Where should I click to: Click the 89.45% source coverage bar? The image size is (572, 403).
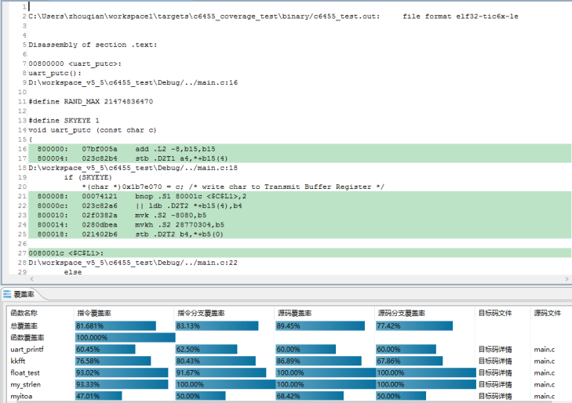(x=320, y=325)
